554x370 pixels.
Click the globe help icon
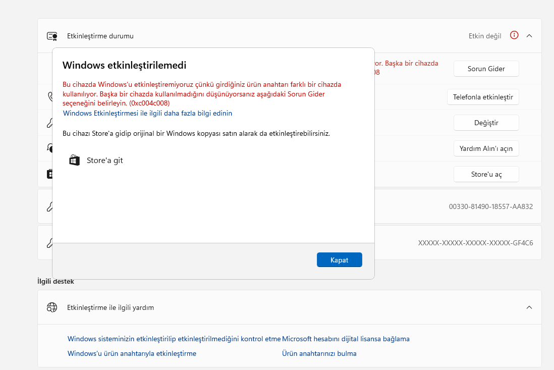point(52,307)
